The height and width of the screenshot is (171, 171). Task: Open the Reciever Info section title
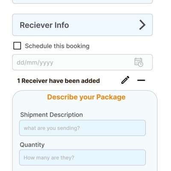pos(44,25)
